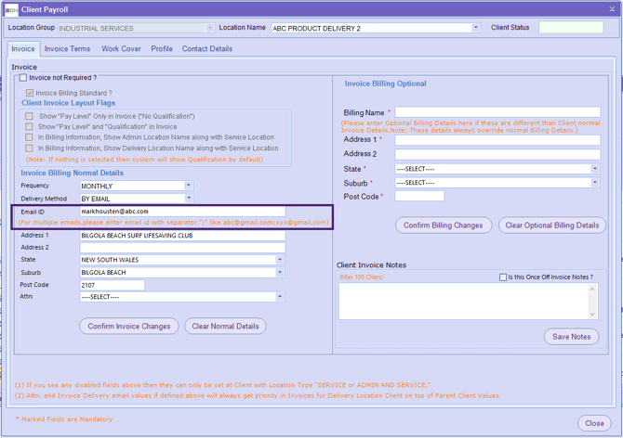Click the Post Code 2107 field
This screenshot has height=438, width=623.
(x=112, y=285)
